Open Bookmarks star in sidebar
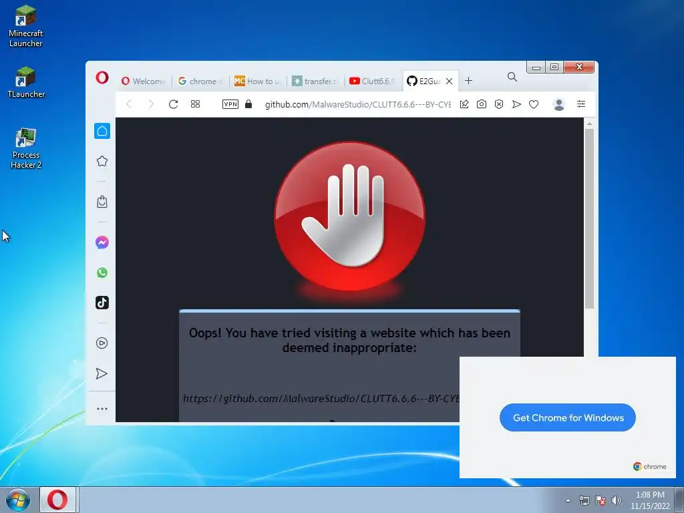This screenshot has height=513, width=684. point(102,161)
